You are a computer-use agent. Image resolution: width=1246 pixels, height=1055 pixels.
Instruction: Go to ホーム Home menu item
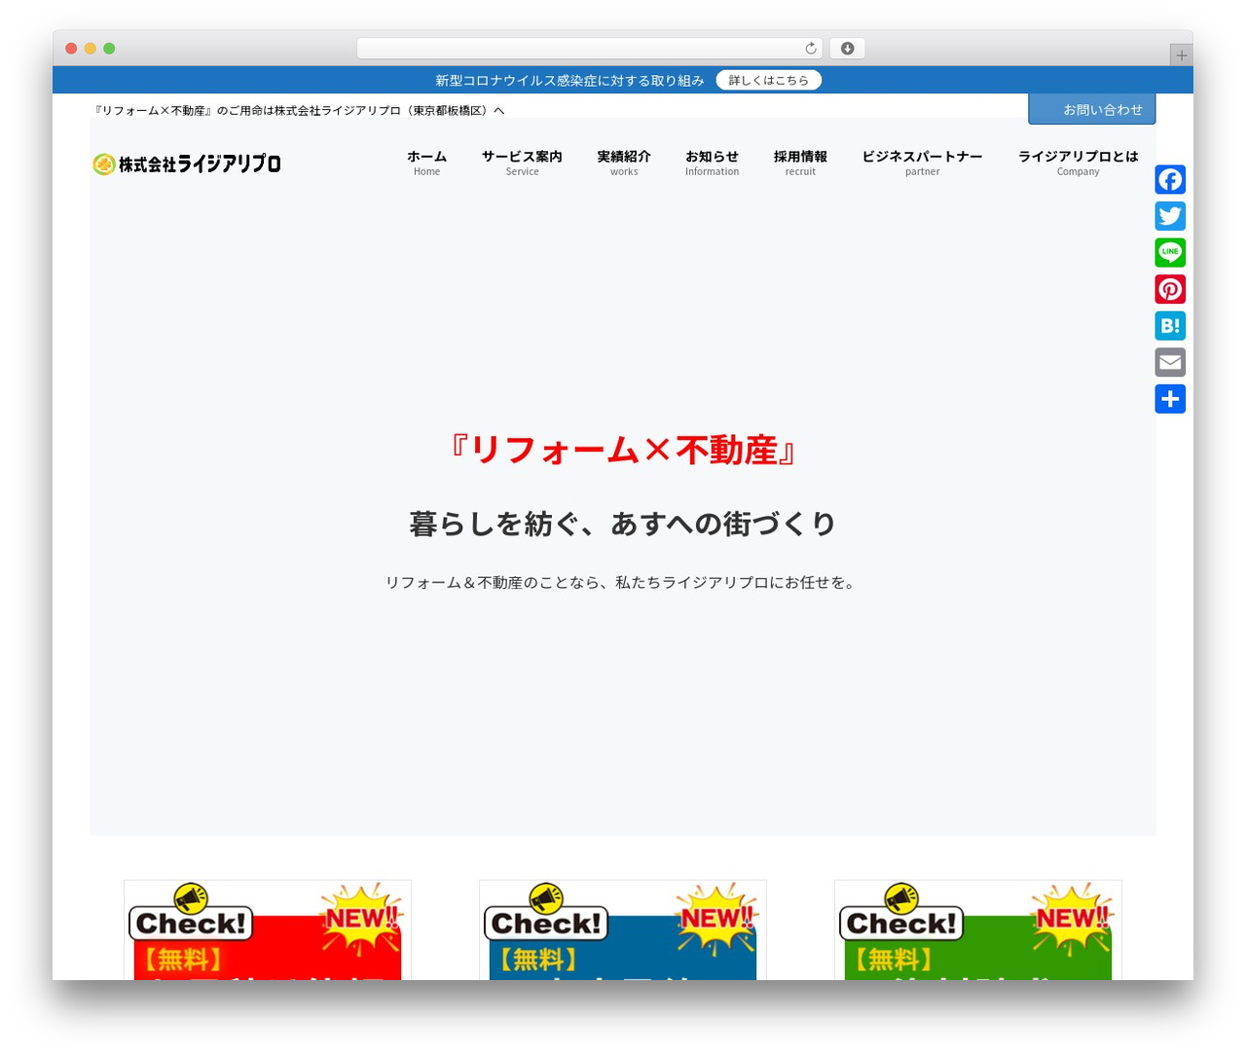pyautogui.click(x=426, y=163)
